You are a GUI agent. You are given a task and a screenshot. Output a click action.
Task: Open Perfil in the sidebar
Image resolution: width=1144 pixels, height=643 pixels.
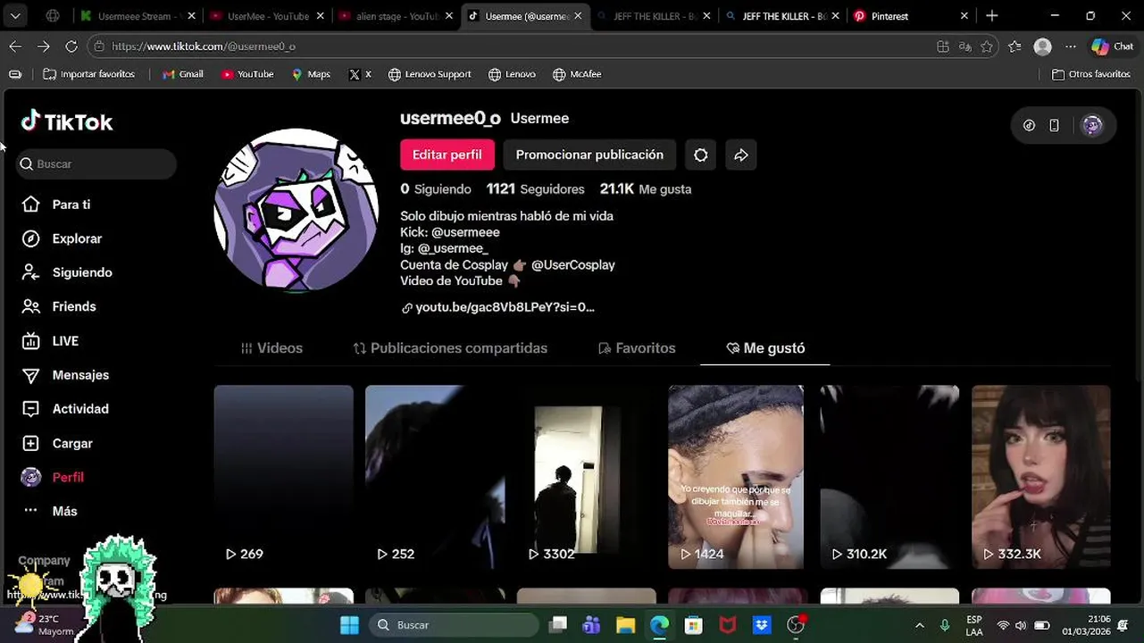click(53, 477)
